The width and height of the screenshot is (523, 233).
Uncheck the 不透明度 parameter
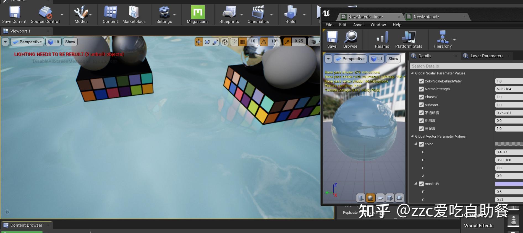421,113
